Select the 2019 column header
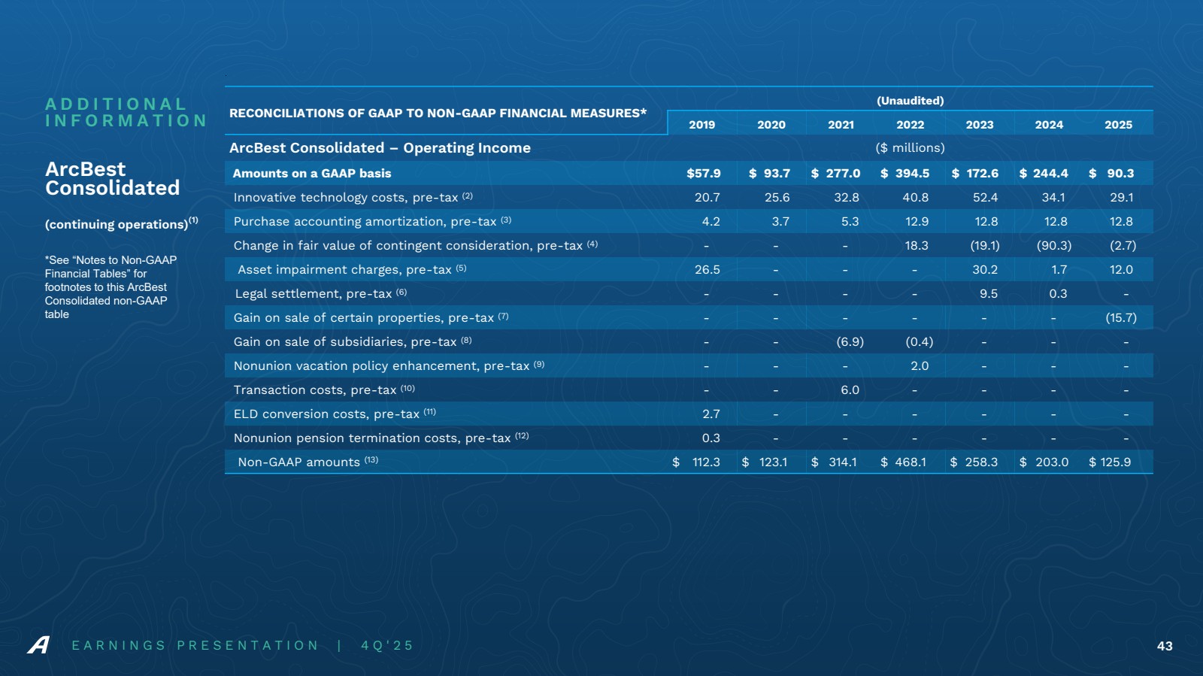The height and width of the screenshot is (676, 1203). (x=702, y=125)
